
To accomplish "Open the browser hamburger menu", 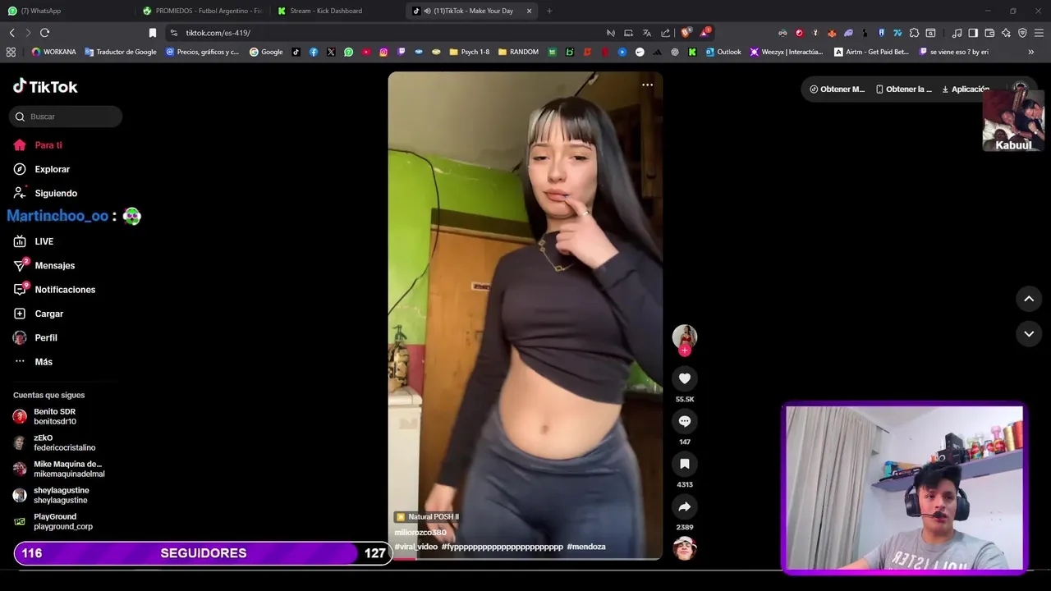I will point(1039,33).
